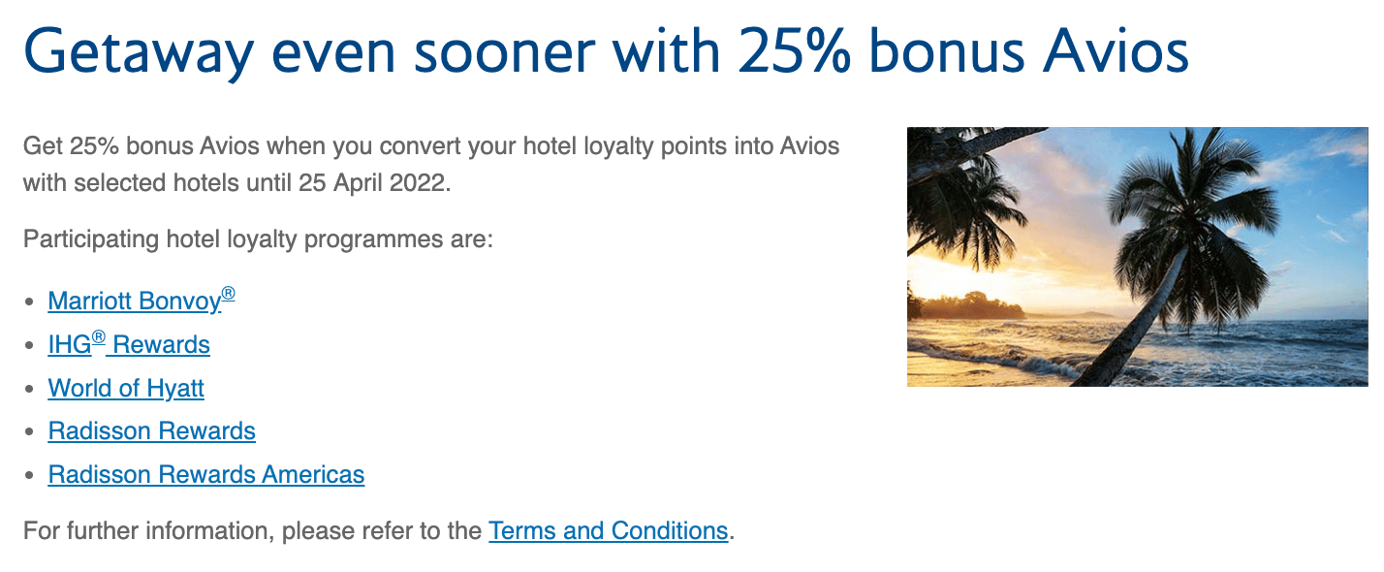Click the bullet point beside IHG Rewards

[x=30, y=346]
